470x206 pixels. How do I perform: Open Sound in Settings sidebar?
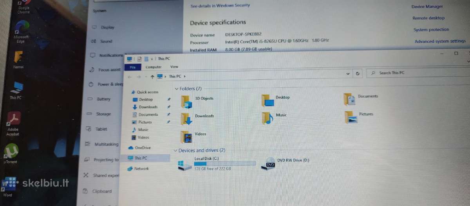click(101, 41)
